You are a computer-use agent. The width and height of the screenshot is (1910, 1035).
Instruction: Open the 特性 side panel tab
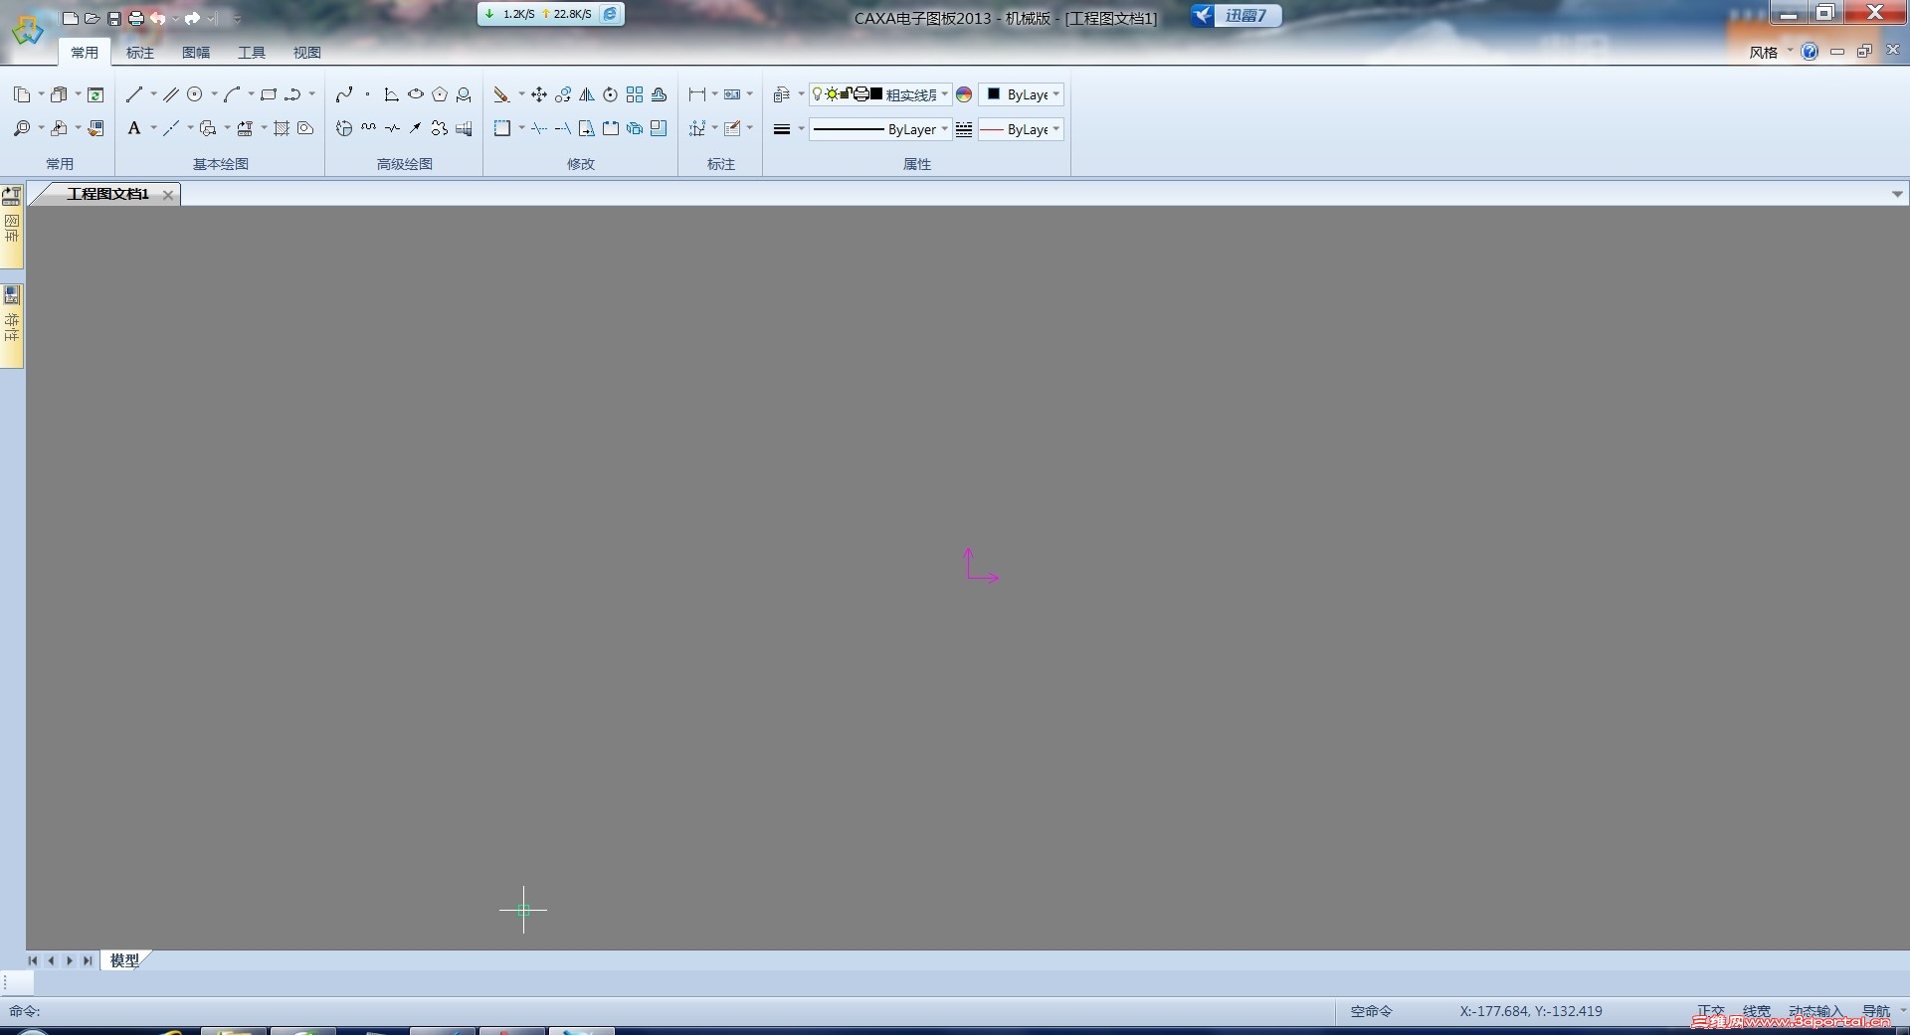(x=12, y=325)
